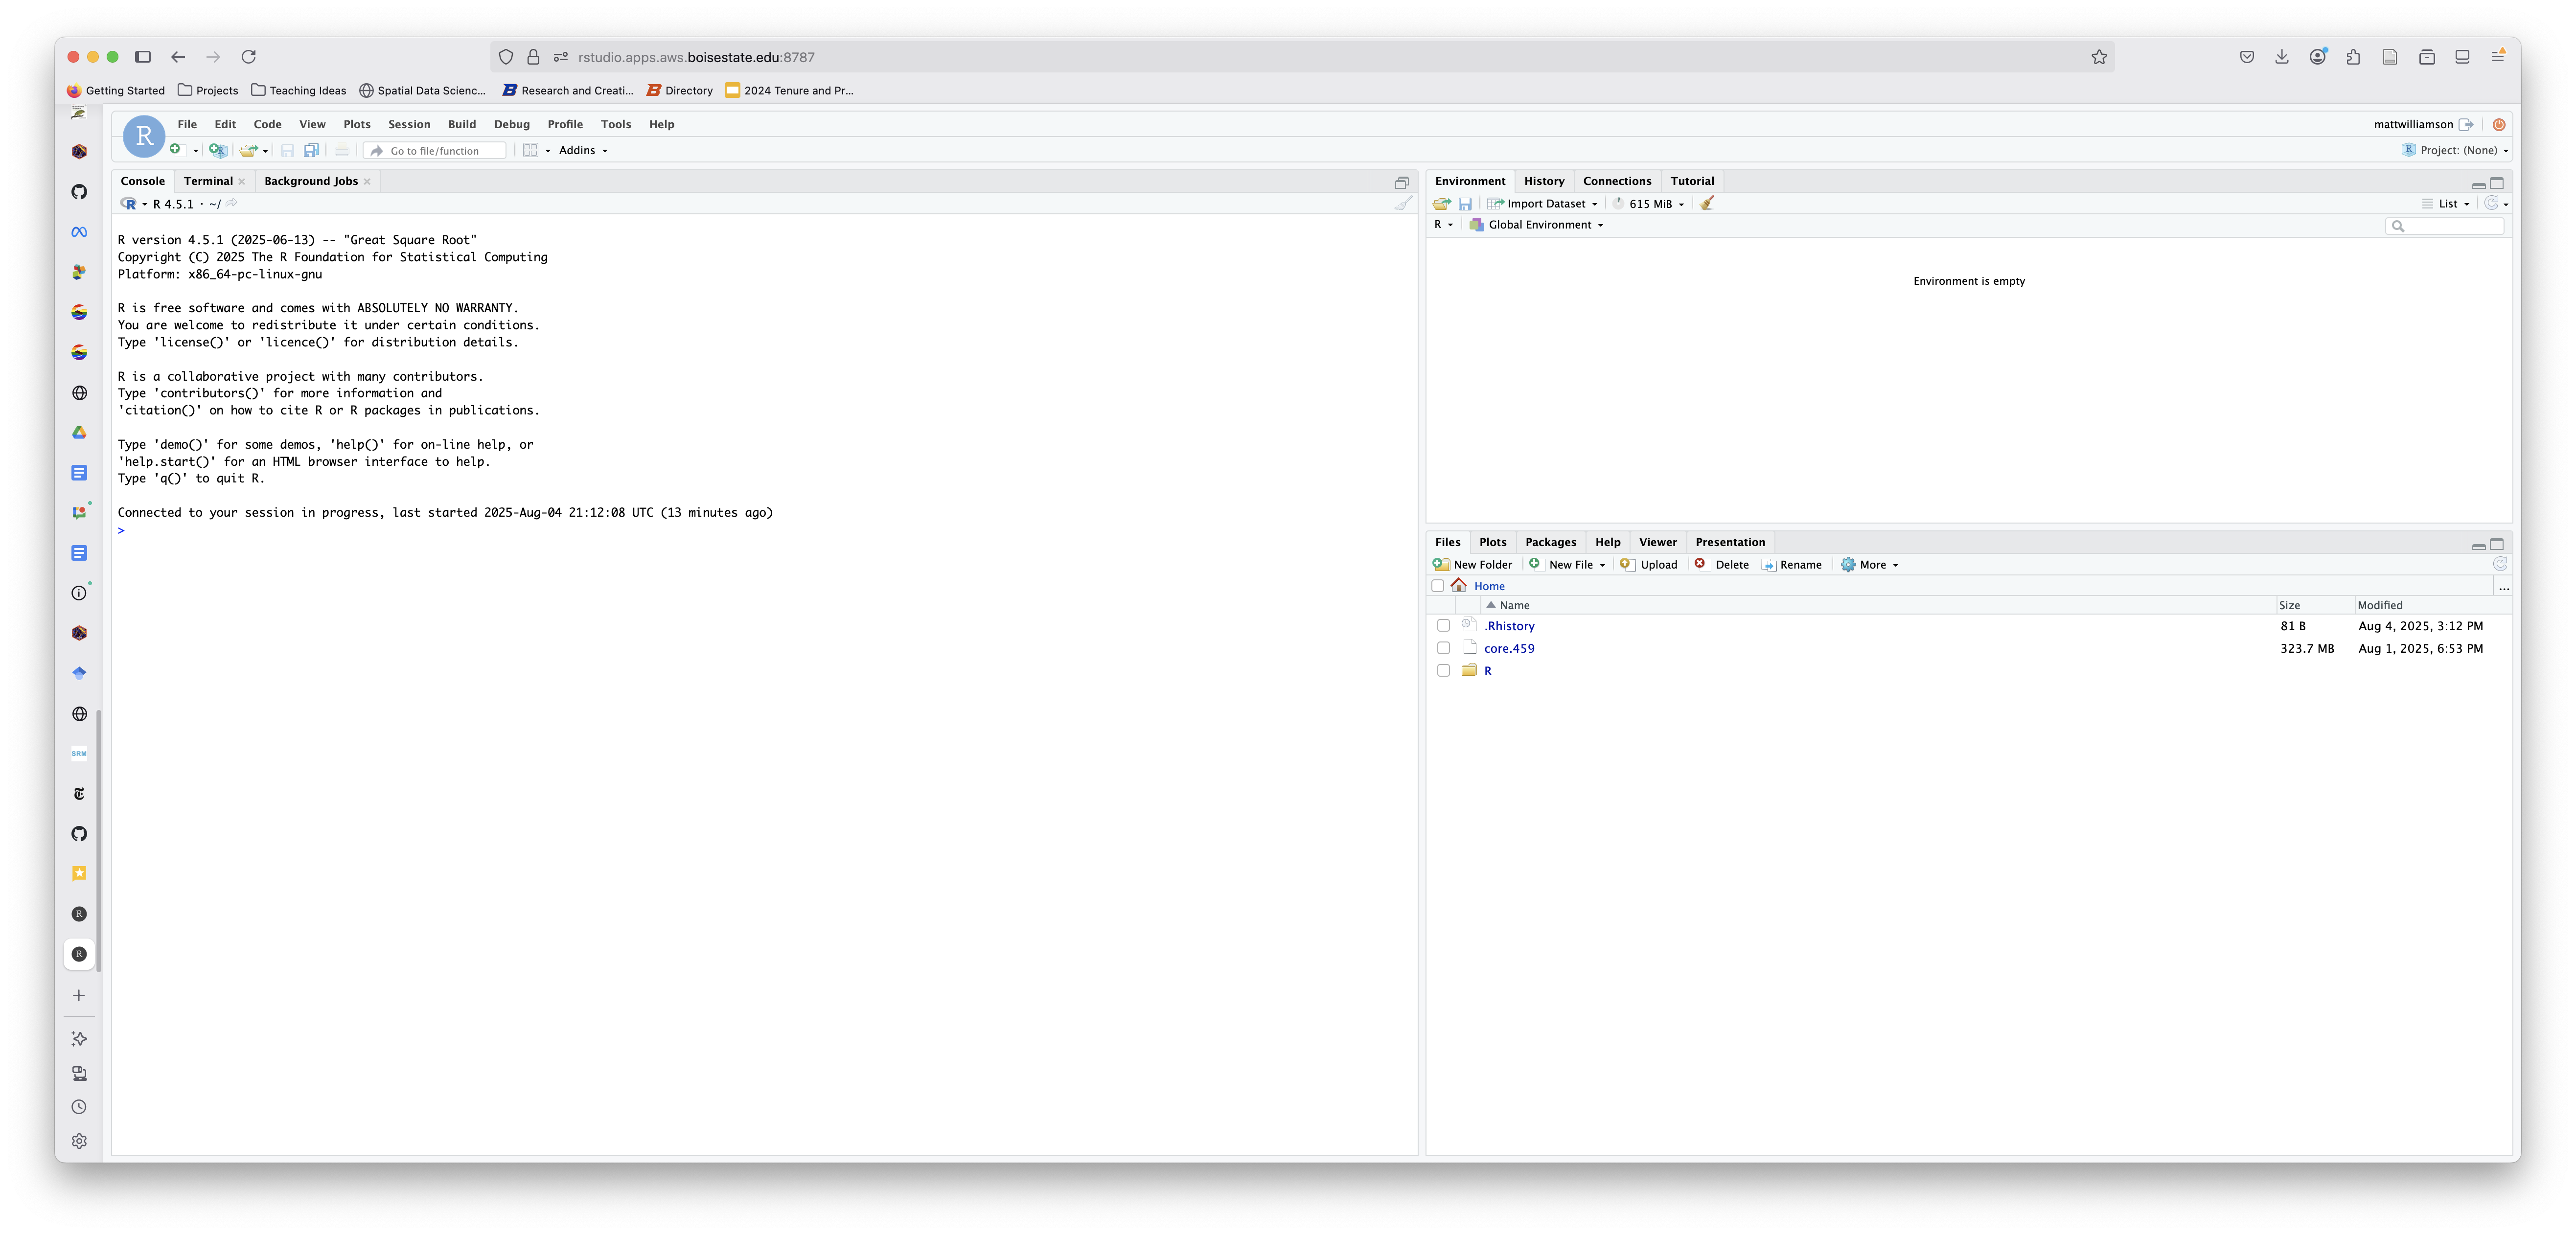Image resolution: width=2576 pixels, height=1235 pixels.
Task: Add a new sidebar tab with plus
Action: click(79, 995)
